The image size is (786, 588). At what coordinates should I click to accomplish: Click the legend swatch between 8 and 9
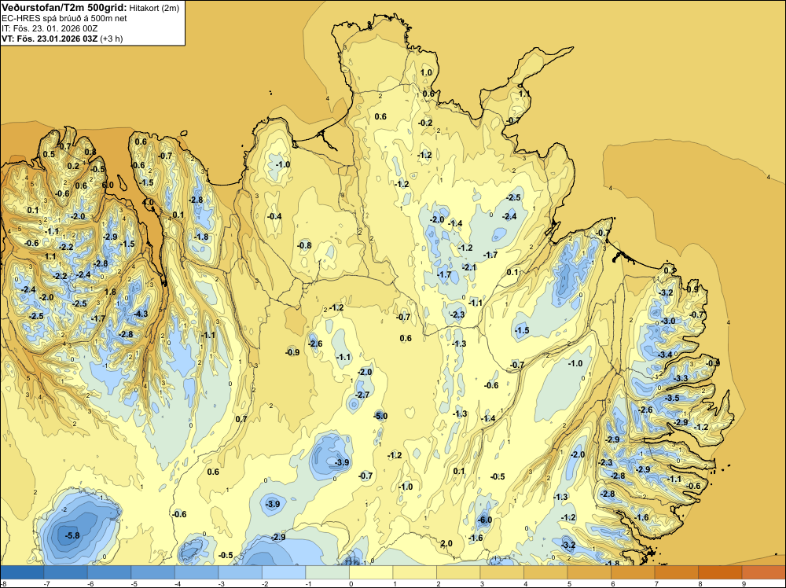click(720, 572)
